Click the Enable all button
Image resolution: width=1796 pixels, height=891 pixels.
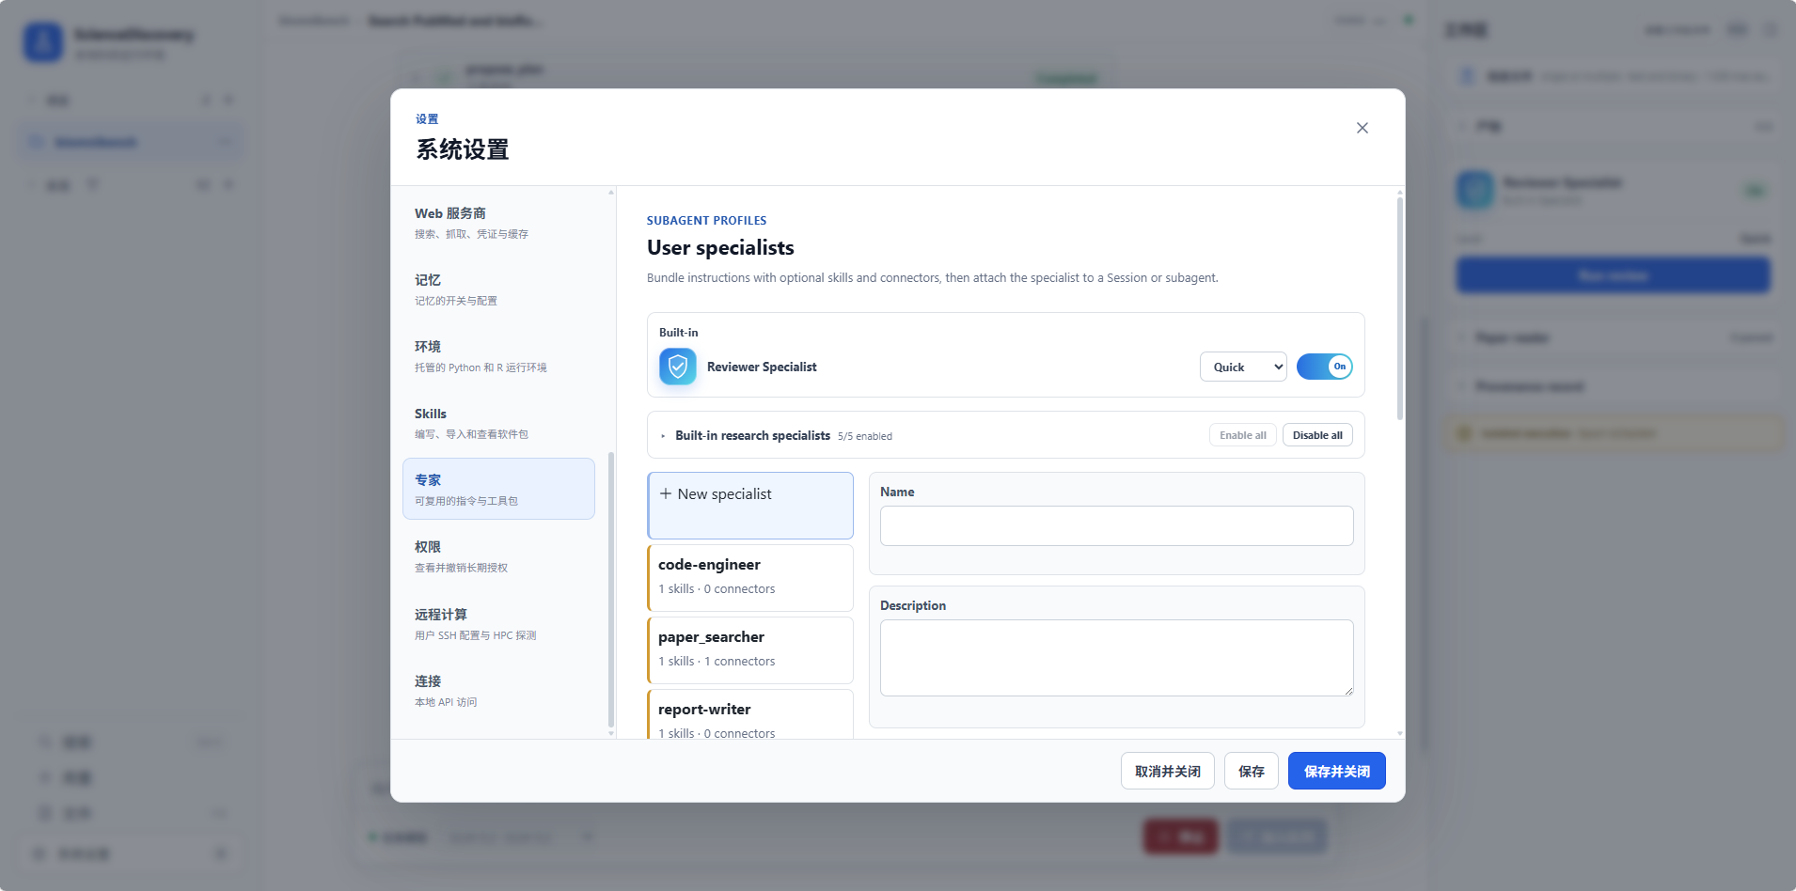1242,435
